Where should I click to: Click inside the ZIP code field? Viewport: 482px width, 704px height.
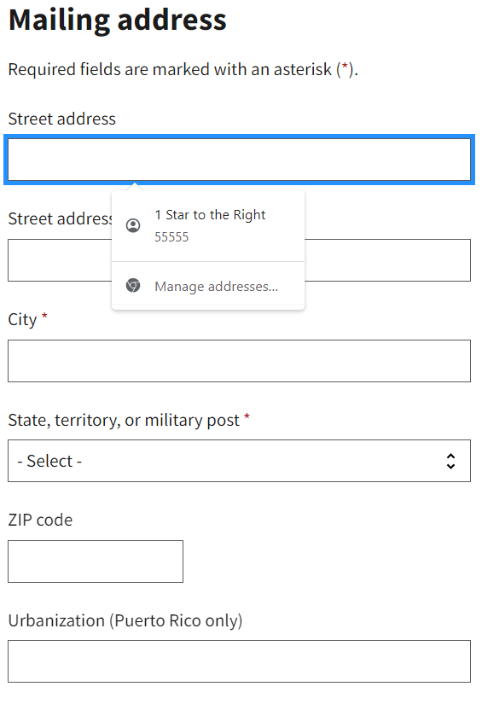point(96,561)
